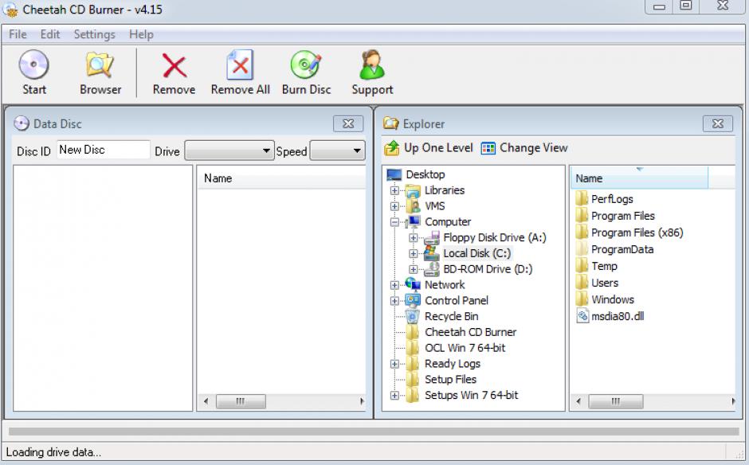
Task: Open the Browser toolbar icon
Action: coord(100,64)
